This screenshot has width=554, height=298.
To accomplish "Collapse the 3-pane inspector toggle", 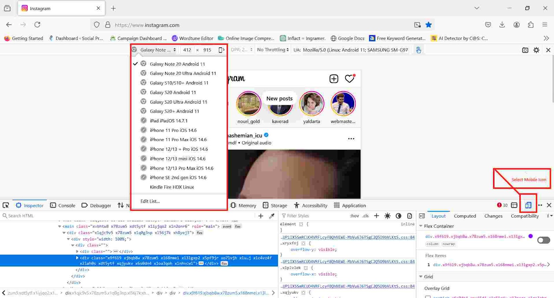I will click(422, 216).
